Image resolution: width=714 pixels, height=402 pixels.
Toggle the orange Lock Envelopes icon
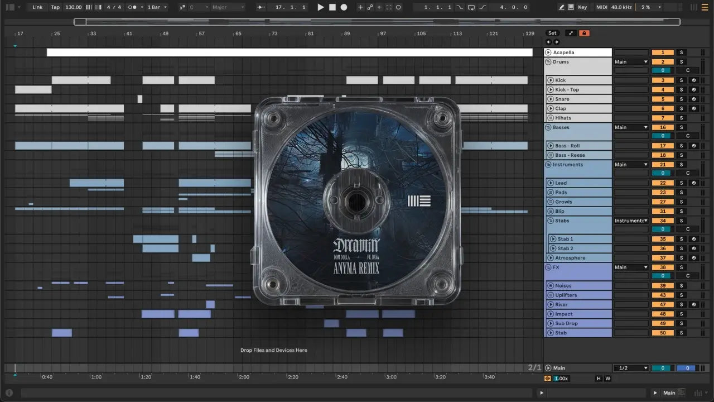[x=584, y=33]
